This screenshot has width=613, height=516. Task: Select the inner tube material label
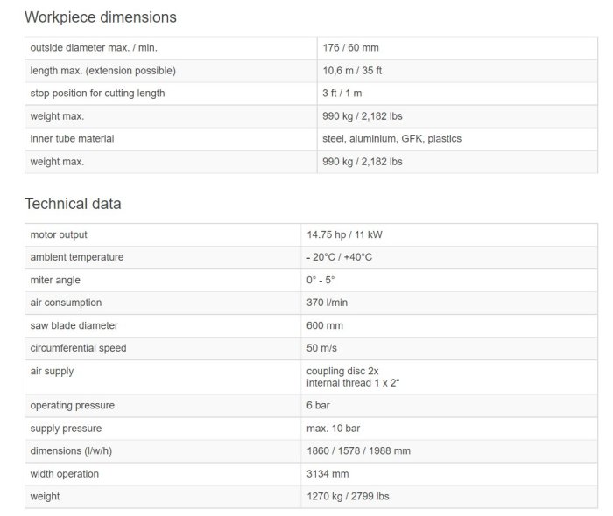[x=72, y=139]
